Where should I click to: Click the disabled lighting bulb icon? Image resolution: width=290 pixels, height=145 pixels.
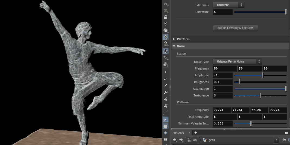coord(166,24)
